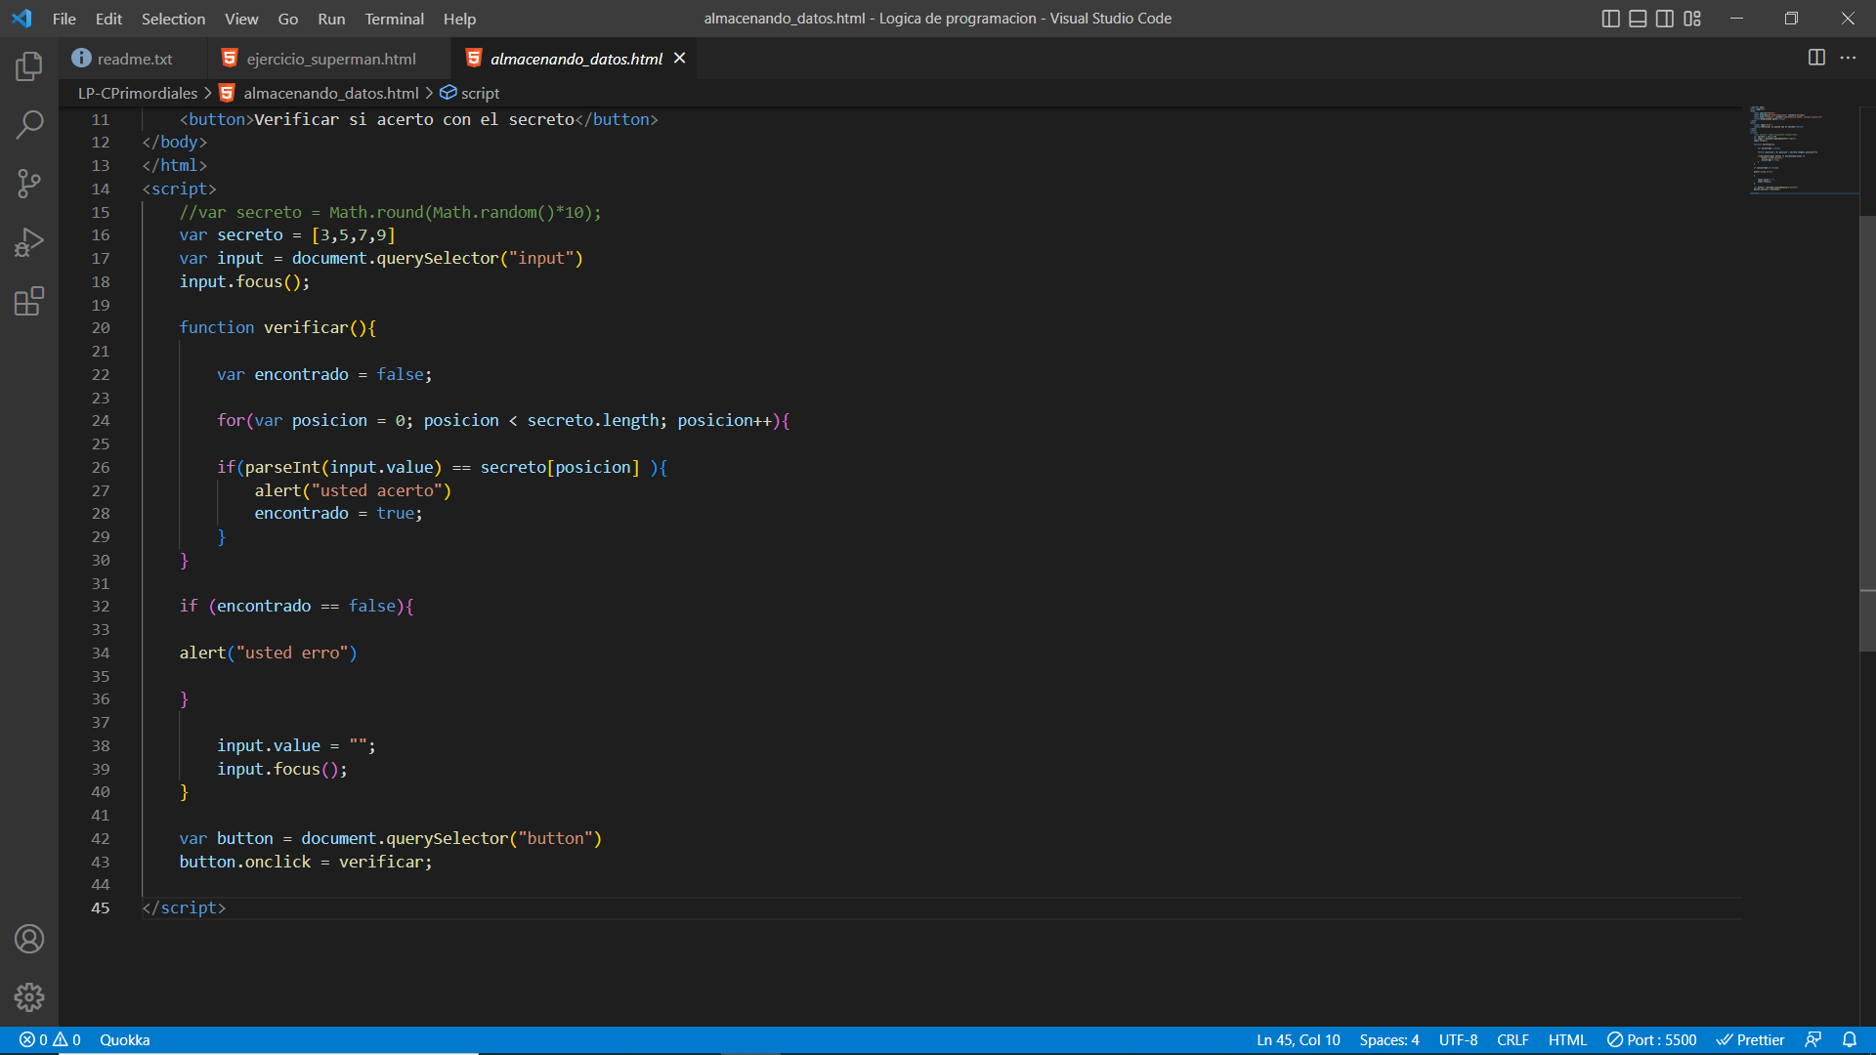Click on 'var secreto = [3,5,7,9]' text
1876x1055 pixels.
[287, 235]
